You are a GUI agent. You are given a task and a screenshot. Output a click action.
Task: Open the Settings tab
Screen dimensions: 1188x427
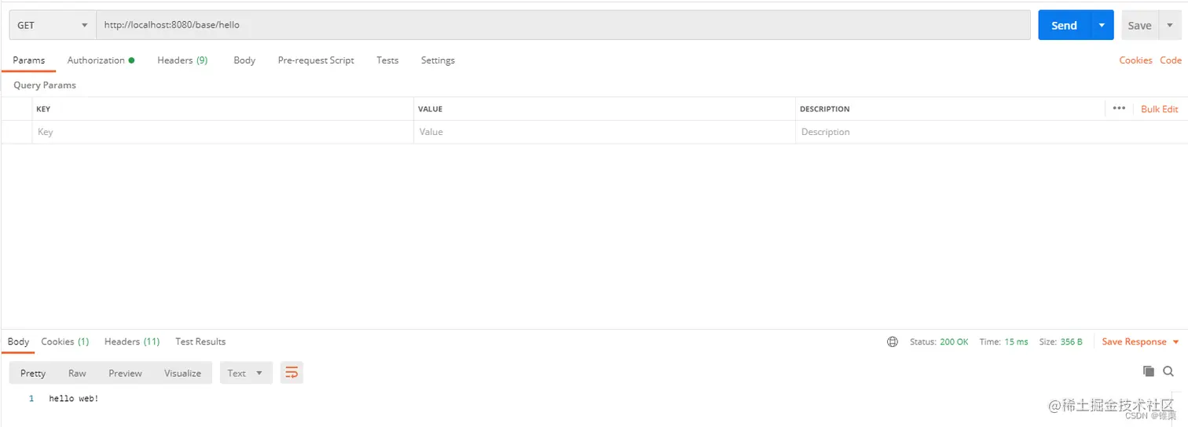click(x=438, y=60)
